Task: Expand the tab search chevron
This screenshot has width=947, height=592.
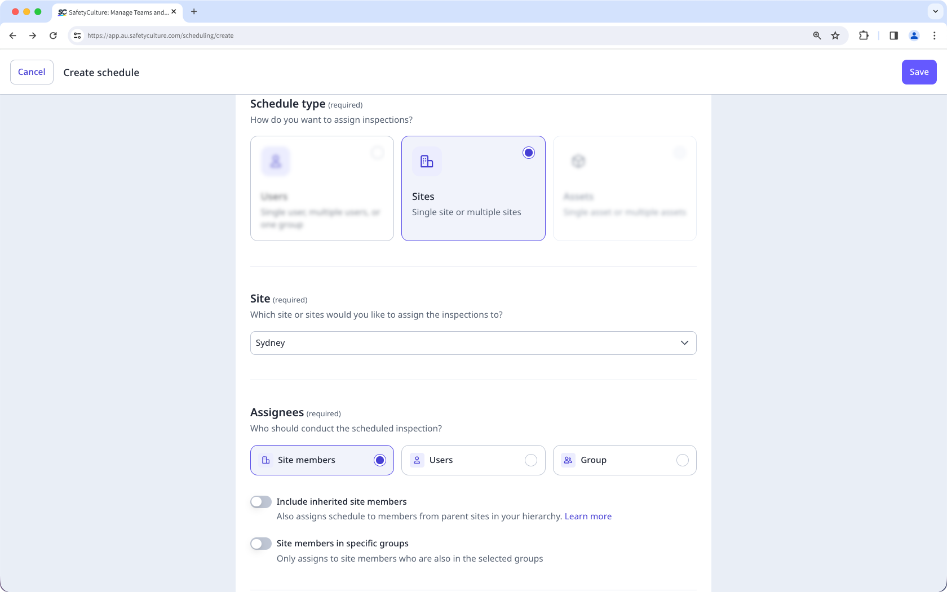Action: [935, 11]
